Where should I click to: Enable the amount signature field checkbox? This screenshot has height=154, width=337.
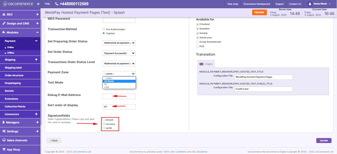(x=104, y=120)
